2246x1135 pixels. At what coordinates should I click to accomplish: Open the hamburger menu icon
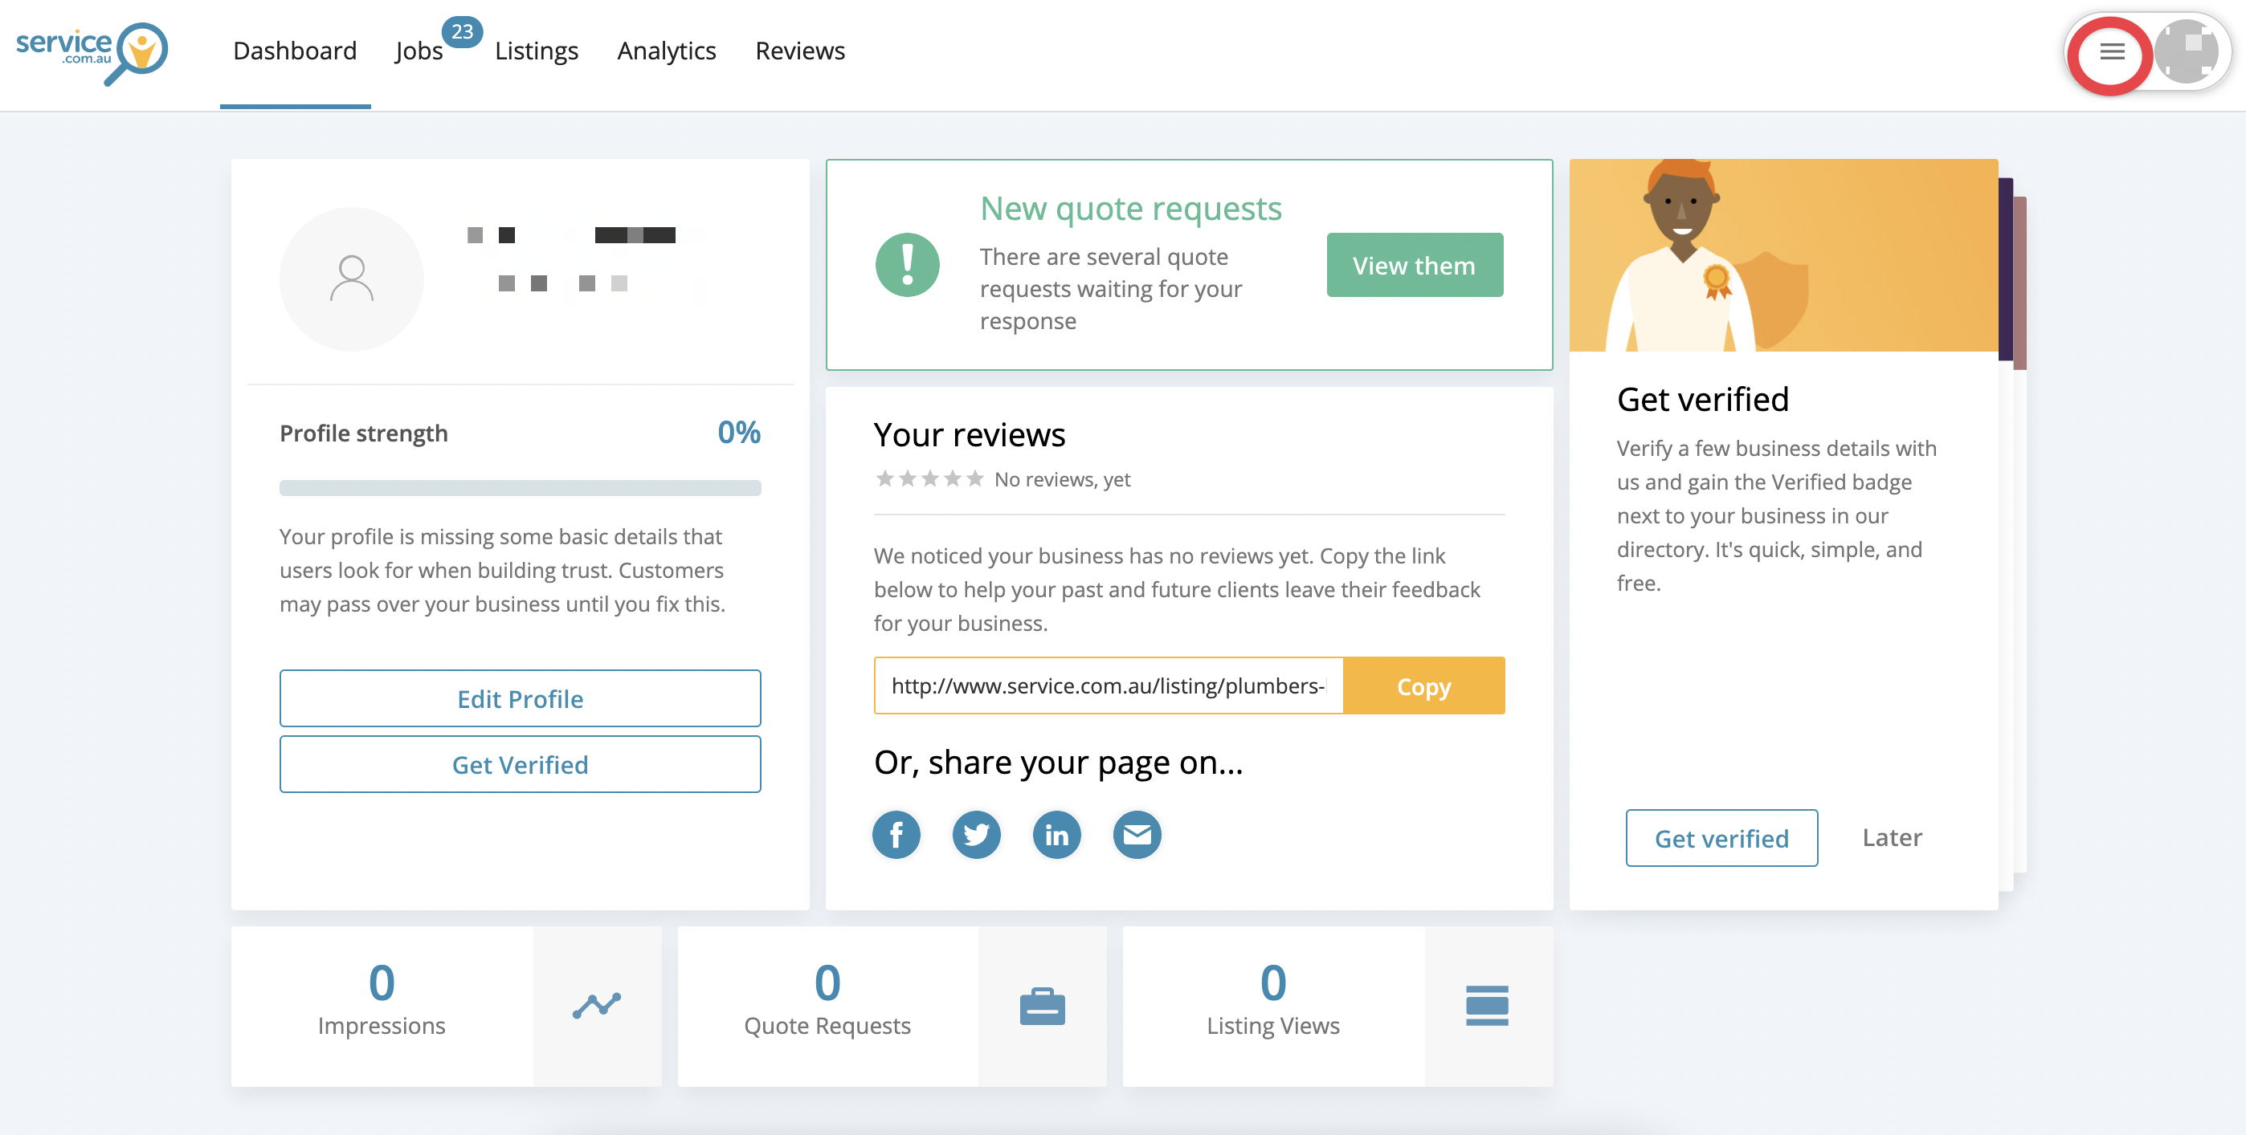(2111, 52)
